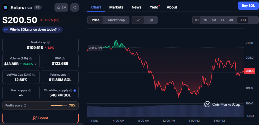The image size is (259, 125).
Task: Expand the 24h volume details chevron
Action: pyautogui.click(x=36, y=64)
